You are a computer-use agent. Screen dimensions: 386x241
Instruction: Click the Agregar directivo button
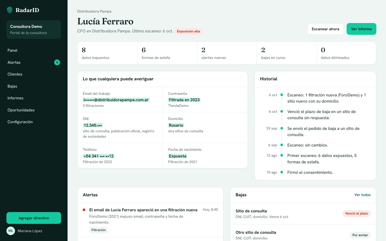34,218
